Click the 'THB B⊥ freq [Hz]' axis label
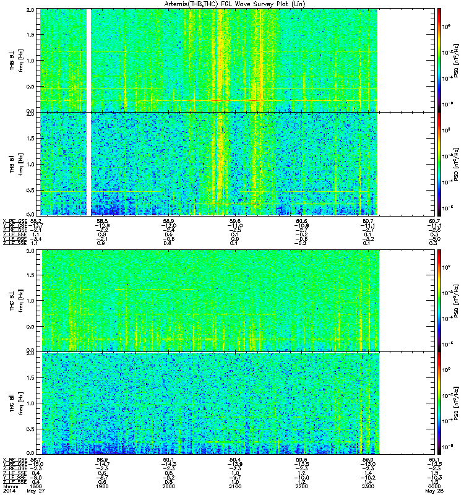The width and height of the screenshot is (464, 495). click(x=17, y=60)
